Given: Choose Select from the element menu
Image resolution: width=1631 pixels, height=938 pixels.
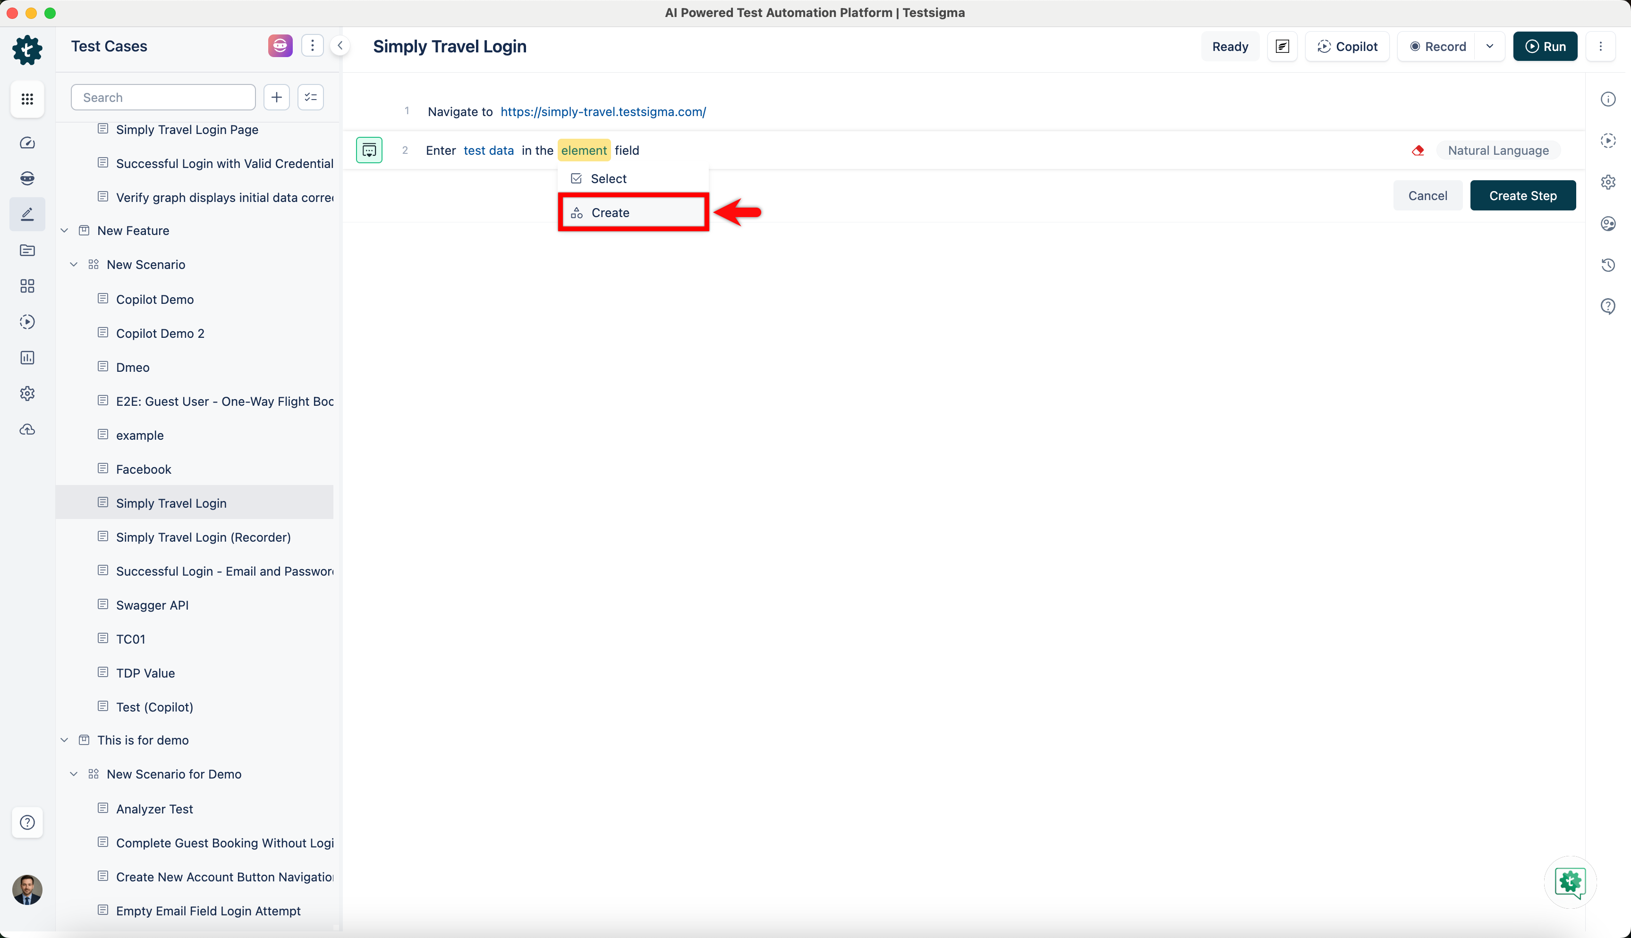Looking at the screenshot, I should click(609, 178).
